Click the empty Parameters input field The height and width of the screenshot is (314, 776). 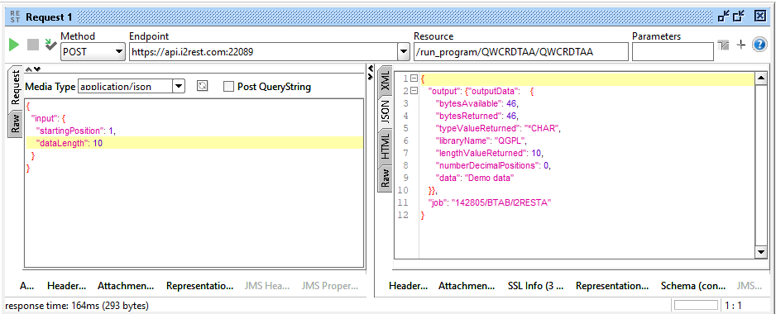pos(673,51)
